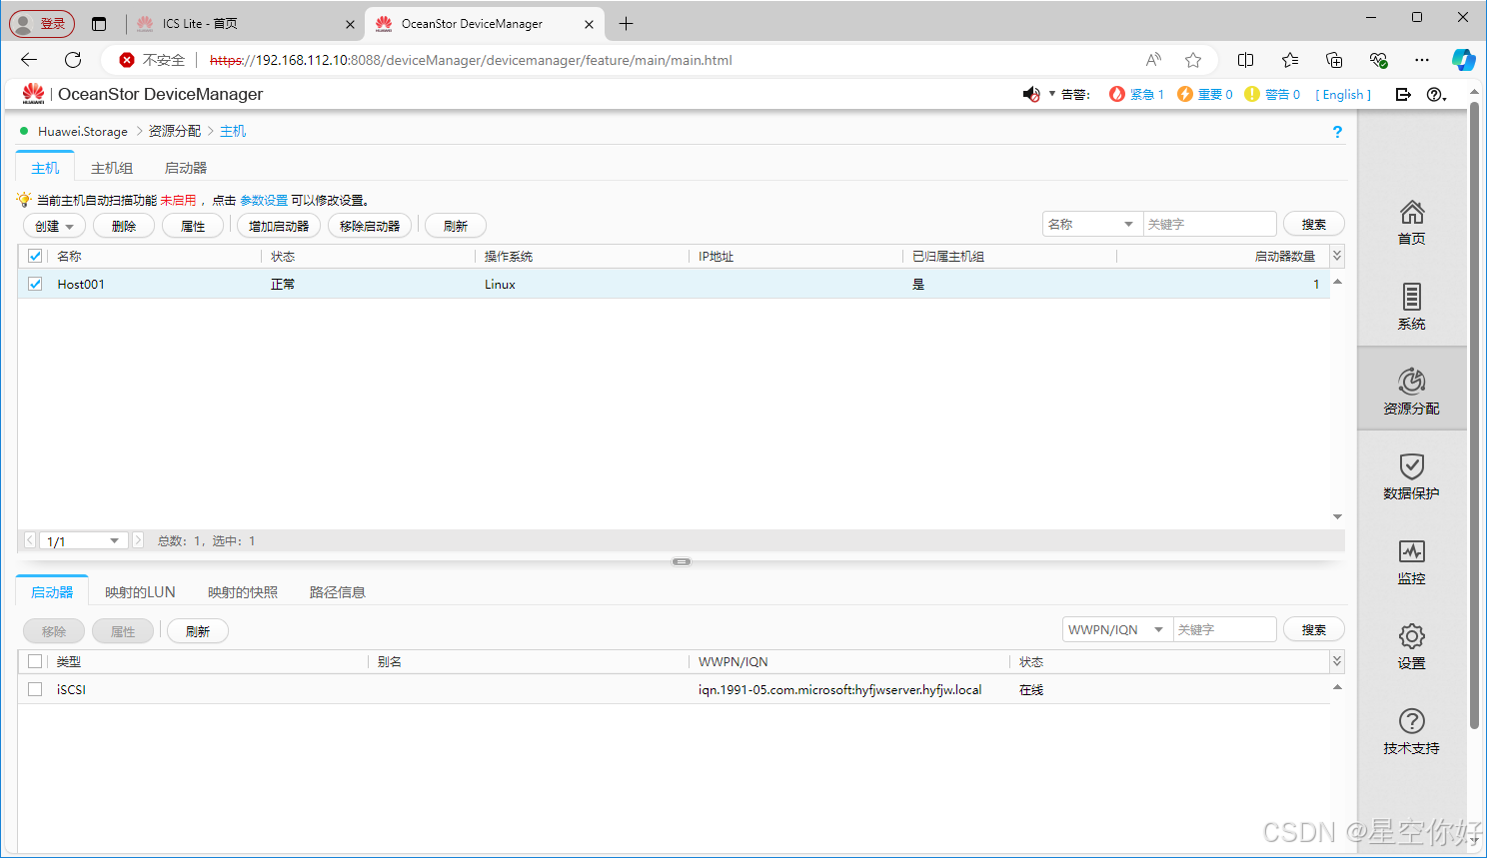Open browser collections icon
Image resolution: width=1487 pixels, height=858 pixels.
point(1334,60)
